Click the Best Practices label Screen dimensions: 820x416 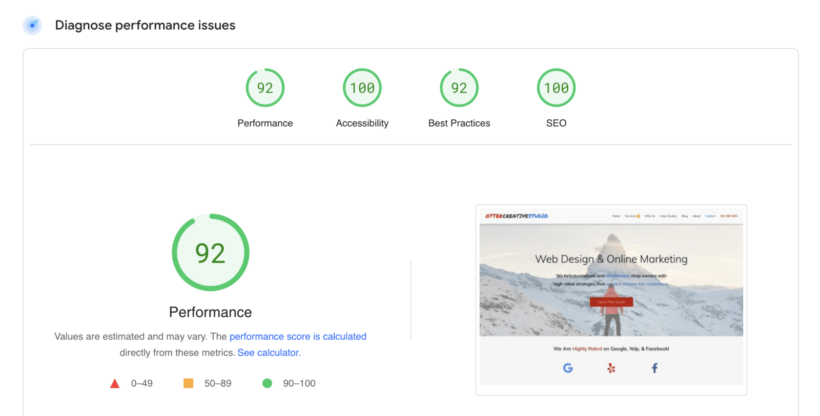(x=459, y=123)
